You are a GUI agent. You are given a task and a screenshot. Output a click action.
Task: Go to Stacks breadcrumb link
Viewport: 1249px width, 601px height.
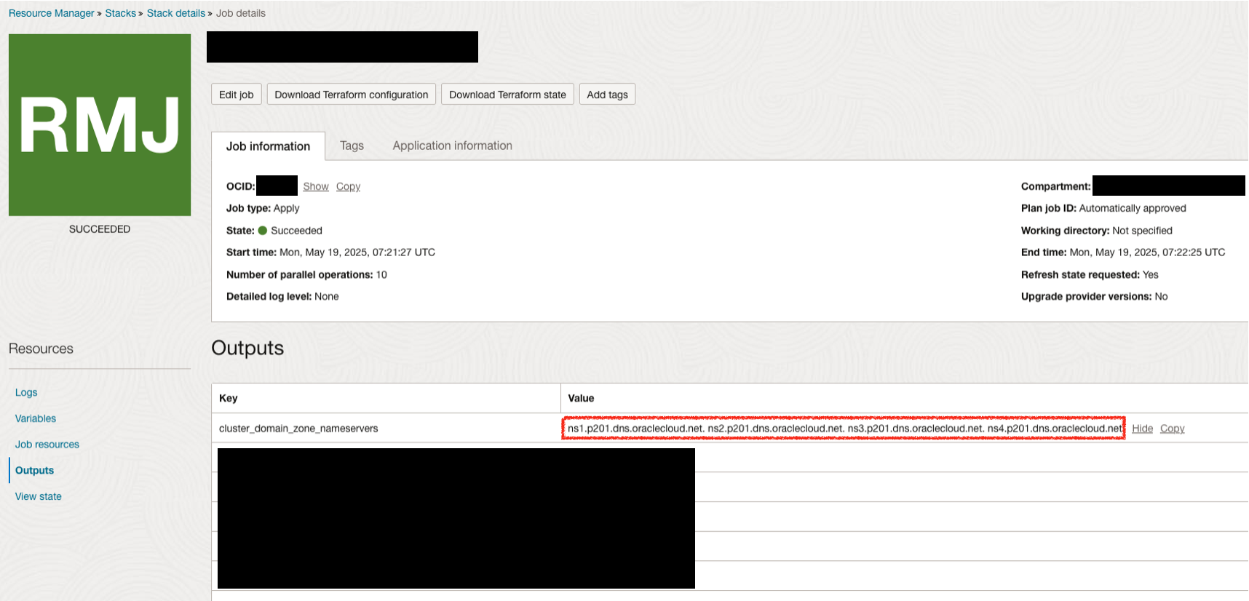[120, 13]
